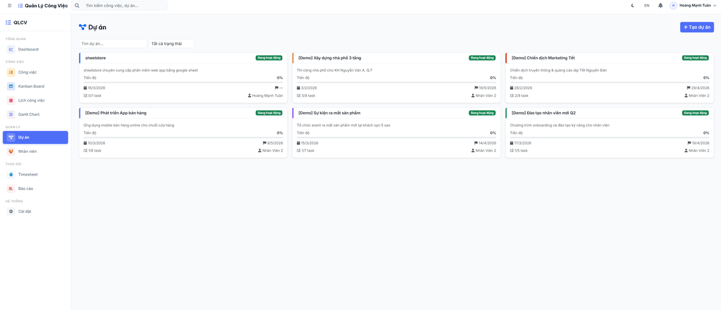Open Dashboard icon in sidebar
721x310 pixels.
11,49
